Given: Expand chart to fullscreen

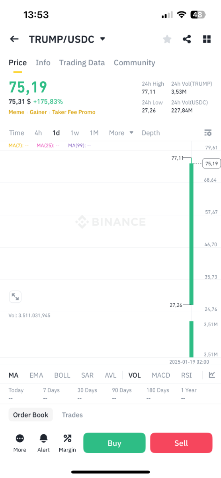Looking at the screenshot, I should (15, 297).
